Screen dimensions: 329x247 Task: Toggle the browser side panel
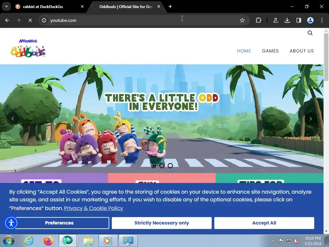click(298, 20)
